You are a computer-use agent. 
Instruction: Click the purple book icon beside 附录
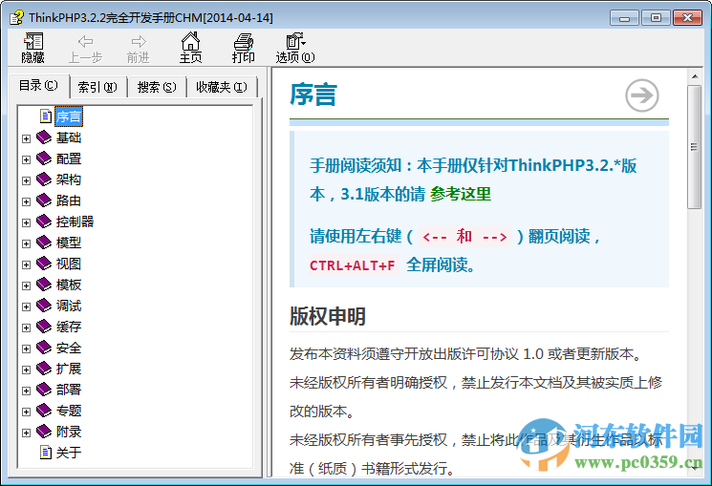[44, 431]
